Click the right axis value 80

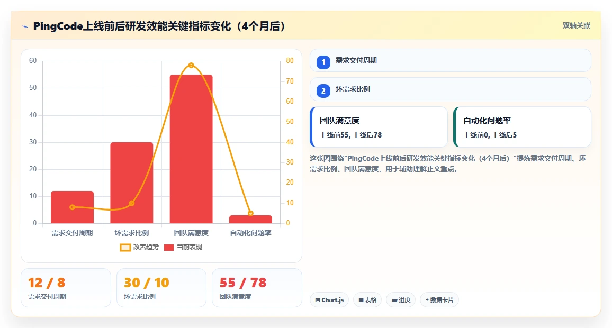(x=290, y=60)
